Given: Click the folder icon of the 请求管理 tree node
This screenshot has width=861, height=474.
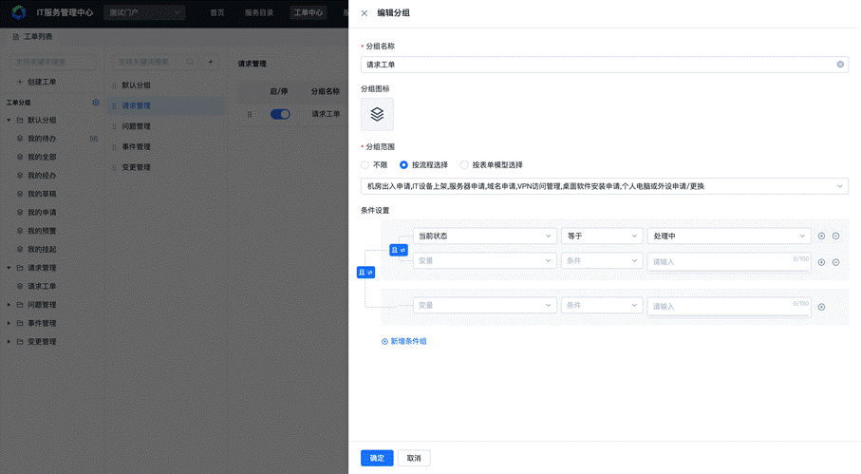Looking at the screenshot, I should tap(20, 268).
